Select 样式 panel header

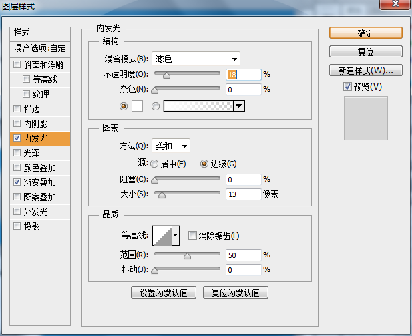tap(40, 34)
